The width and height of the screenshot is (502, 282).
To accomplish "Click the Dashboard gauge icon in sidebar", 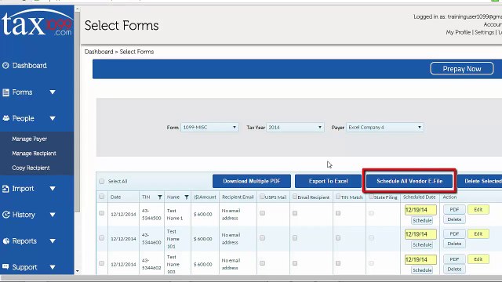I will [x=5, y=66].
